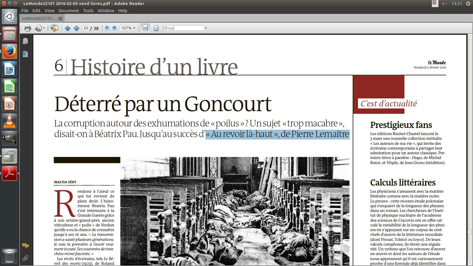Launch Firefox from the dock
The width and height of the screenshot is (473, 266).
click(9, 51)
